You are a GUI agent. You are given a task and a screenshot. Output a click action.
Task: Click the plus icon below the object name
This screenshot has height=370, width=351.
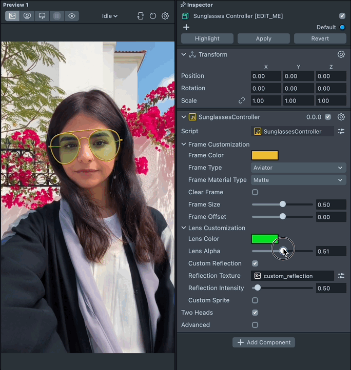(x=186, y=27)
